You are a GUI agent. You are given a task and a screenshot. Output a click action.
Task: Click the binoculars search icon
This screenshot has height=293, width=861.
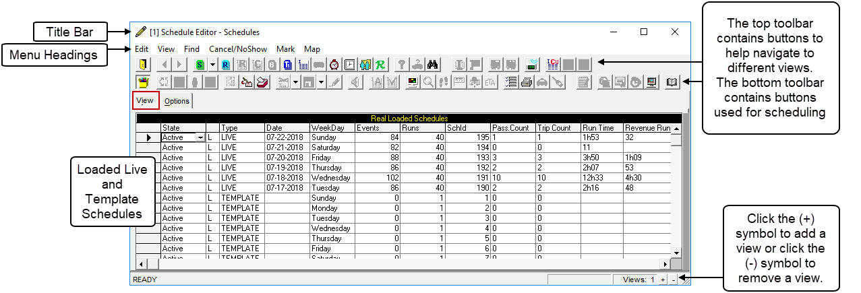click(x=434, y=65)
